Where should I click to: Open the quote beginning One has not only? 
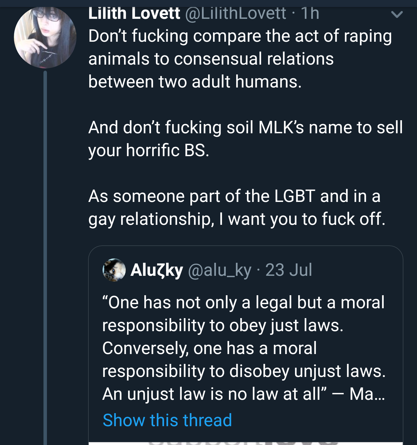point(244,348)
